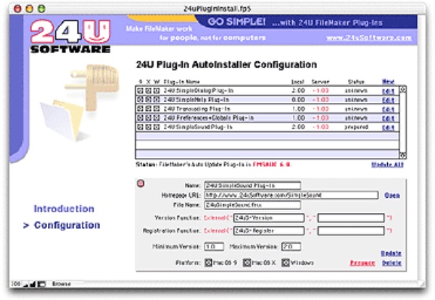Image resolution: width=435 pixels, height=300 pixels.
Task: Click the Status column header
Action: tap(356, 82)
